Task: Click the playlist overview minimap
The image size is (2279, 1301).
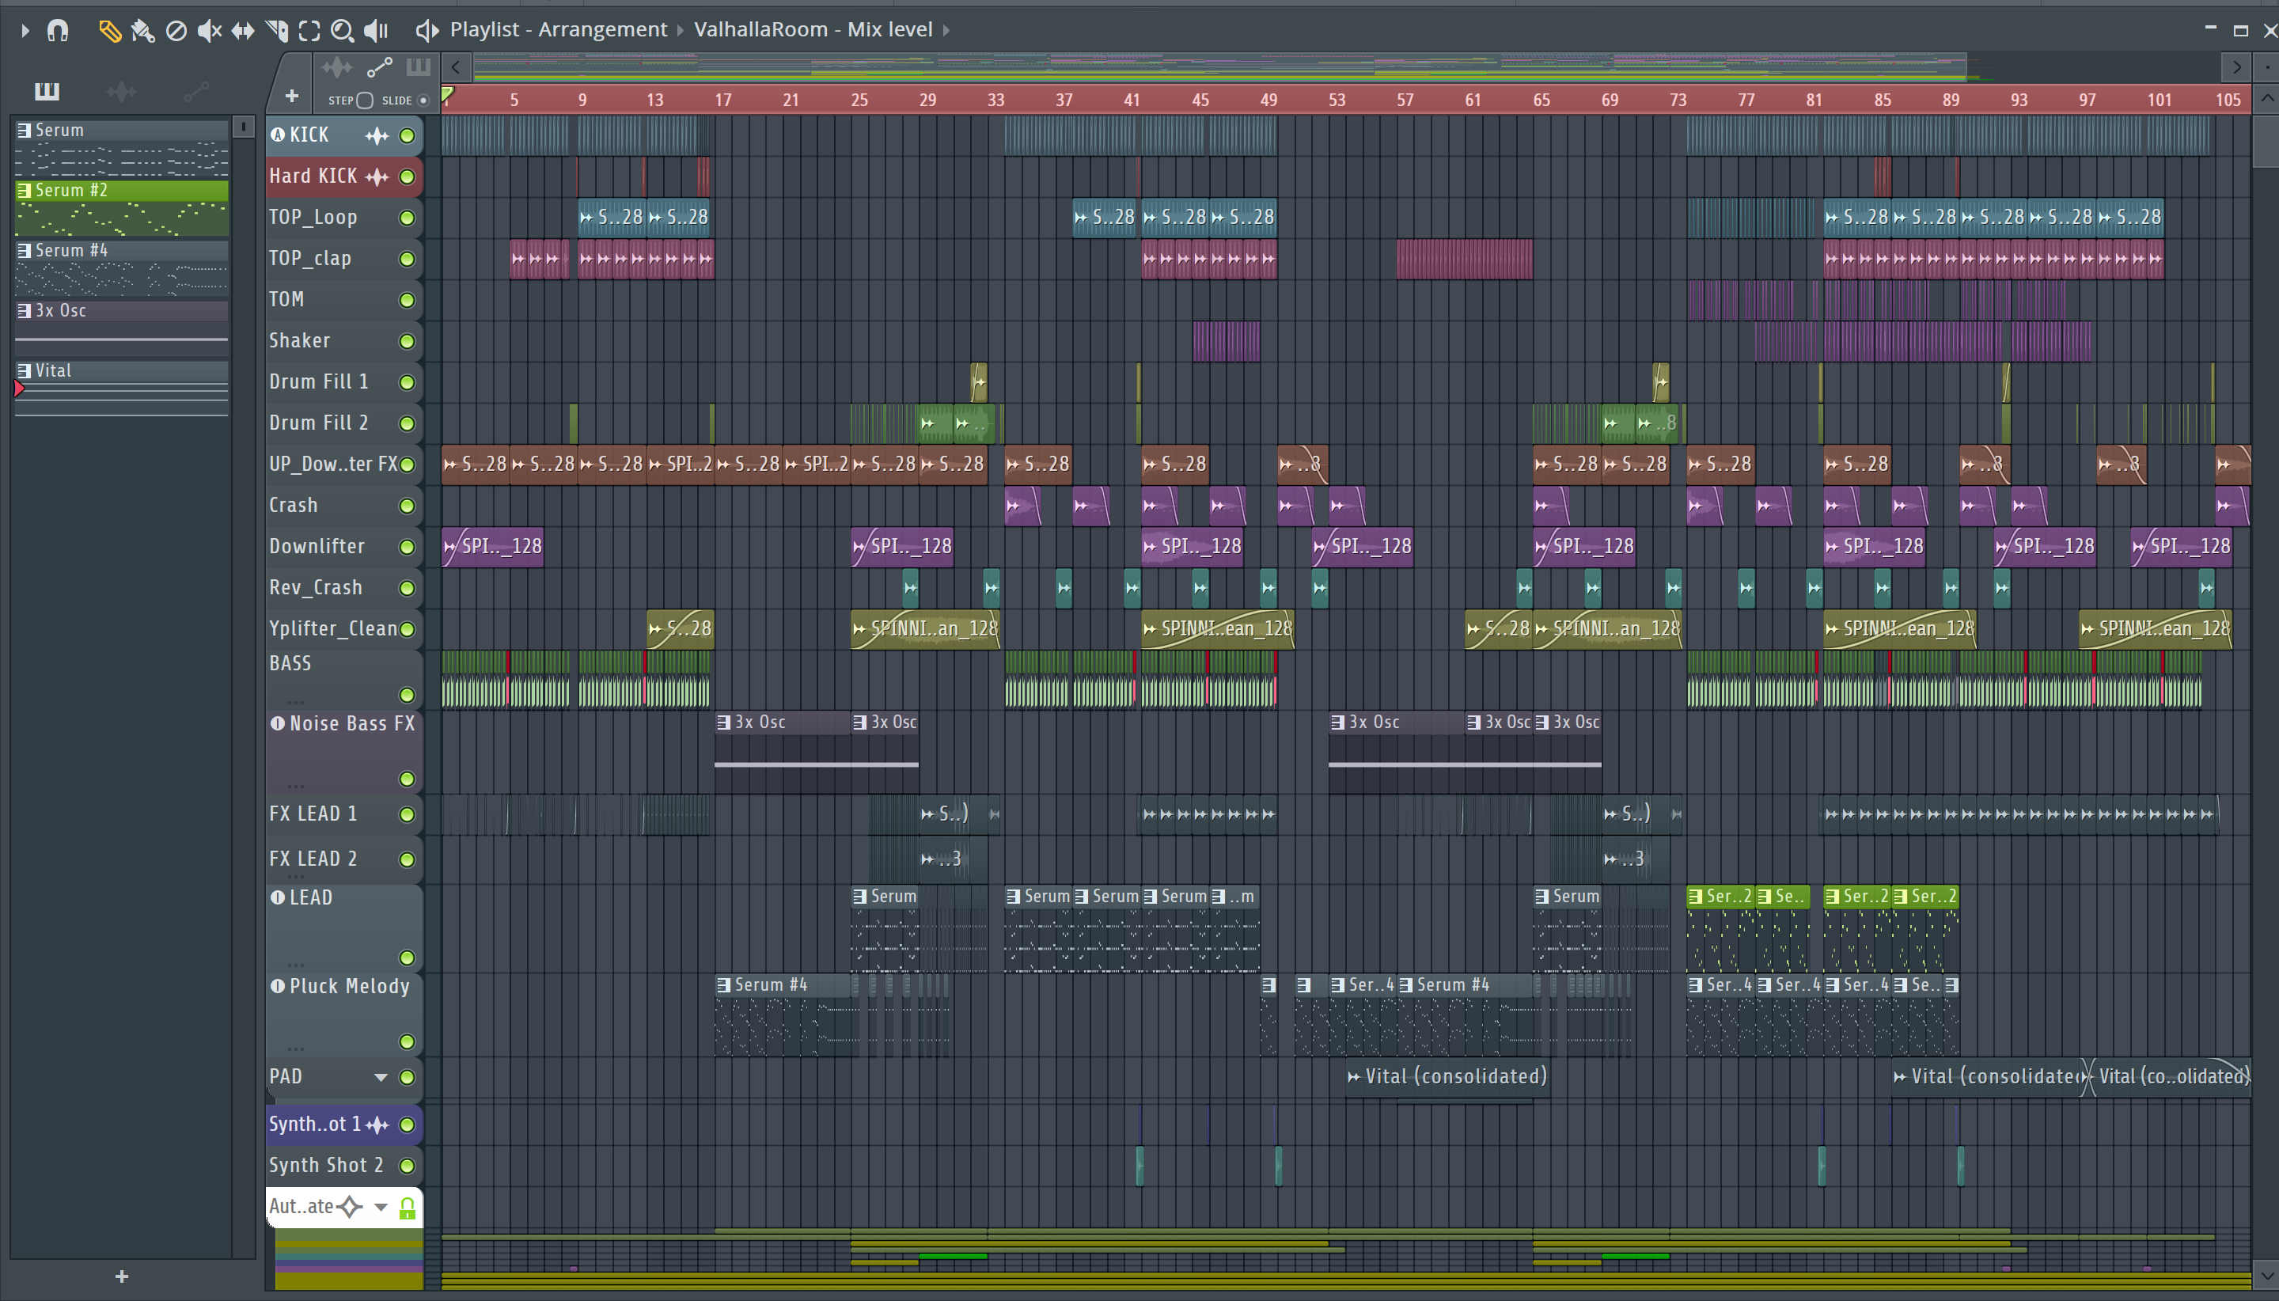Action: [x=1345, y=67]
